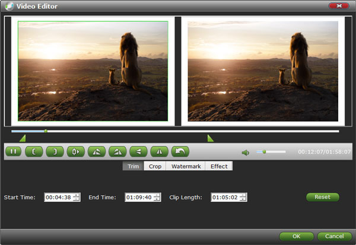The width and height of the screenshot is (356, 245).
Task: Click the right bracket mark-out button
Action: point(55,151)
